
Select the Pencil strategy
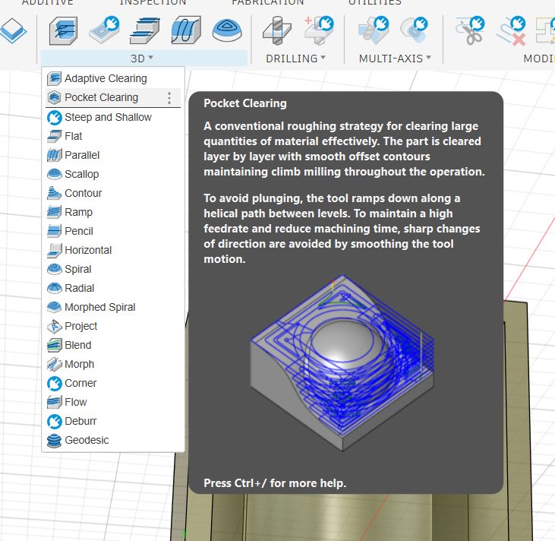tap(112, 231)
